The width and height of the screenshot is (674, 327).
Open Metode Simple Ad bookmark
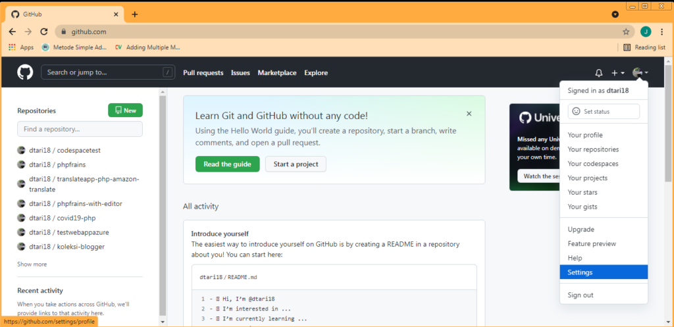pyautogui.click(x=74, y=47)
